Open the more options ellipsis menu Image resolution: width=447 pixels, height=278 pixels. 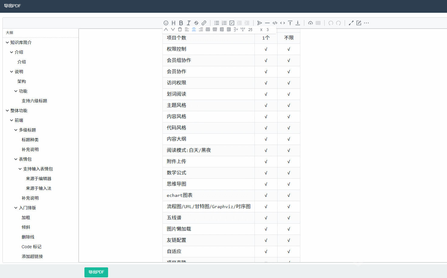pos(367,23)
